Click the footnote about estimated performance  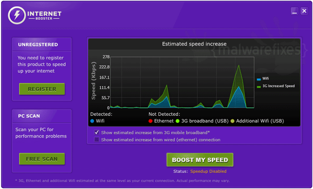point(123,181)
